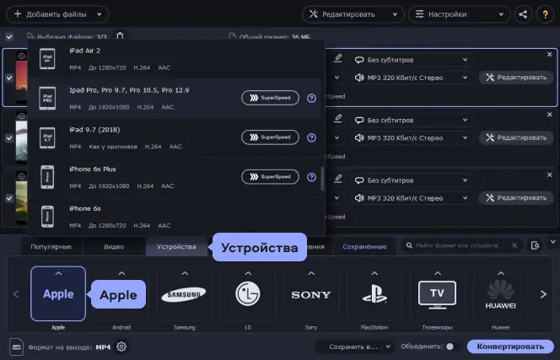Select the LG devices category
The width and height of the screenshot is (560, 360).
click(248, 294)
